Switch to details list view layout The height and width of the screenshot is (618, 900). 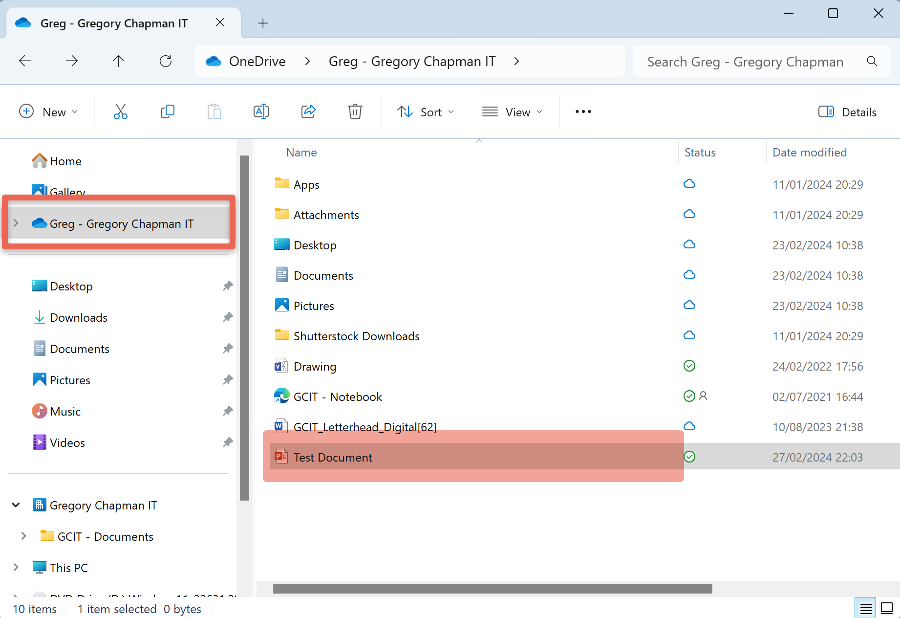coord(866,608)
